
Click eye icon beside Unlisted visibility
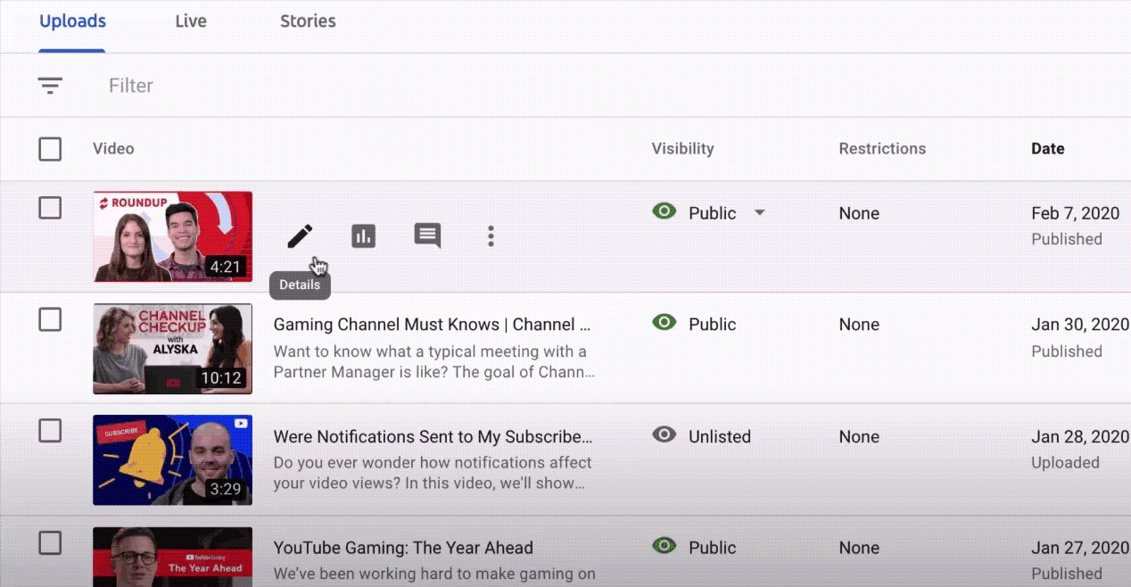pos(664,435)
